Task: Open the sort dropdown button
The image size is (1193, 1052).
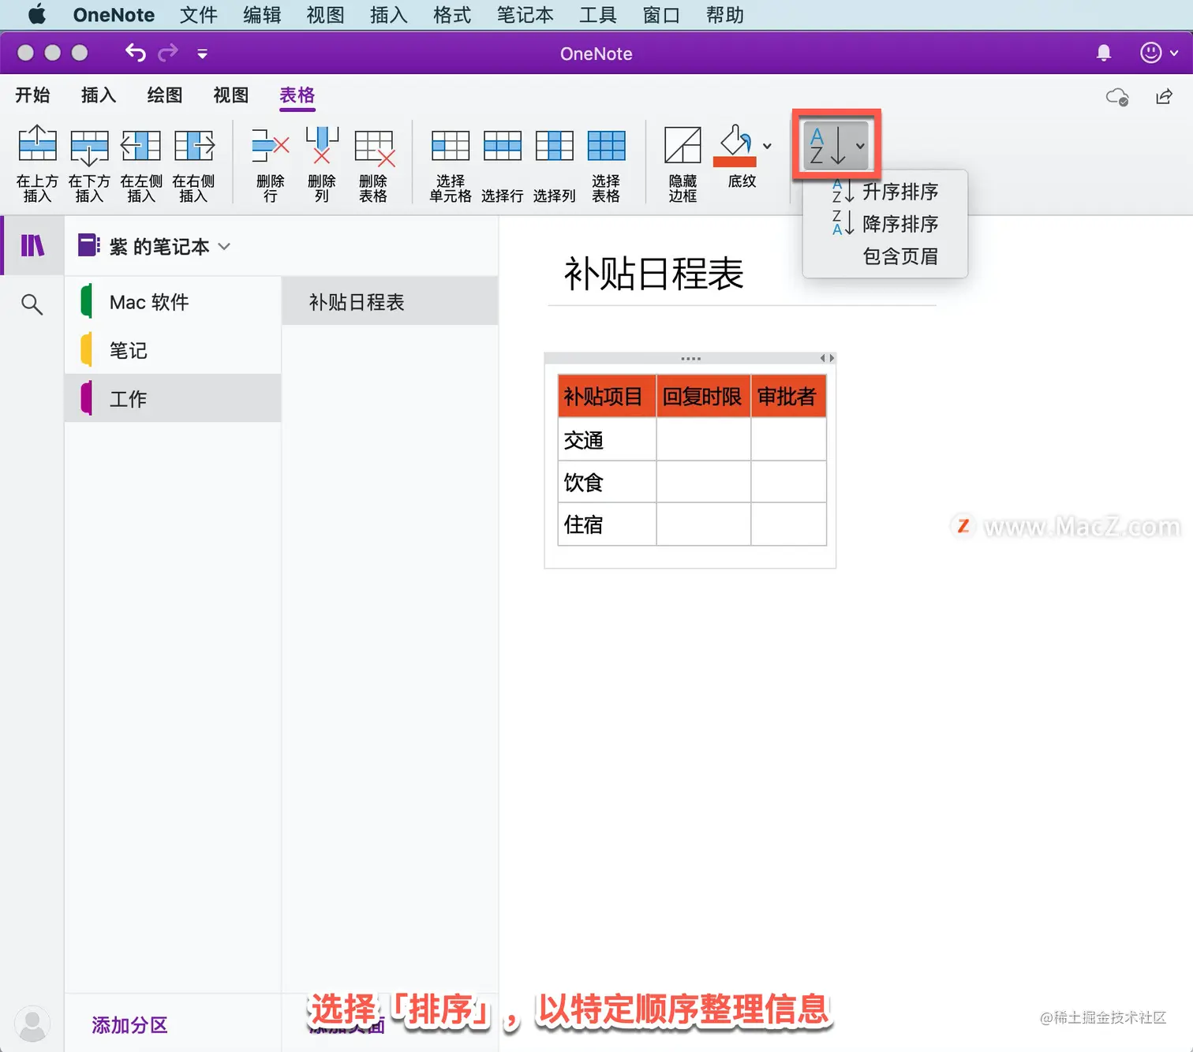Action: [x=836, y=145]
